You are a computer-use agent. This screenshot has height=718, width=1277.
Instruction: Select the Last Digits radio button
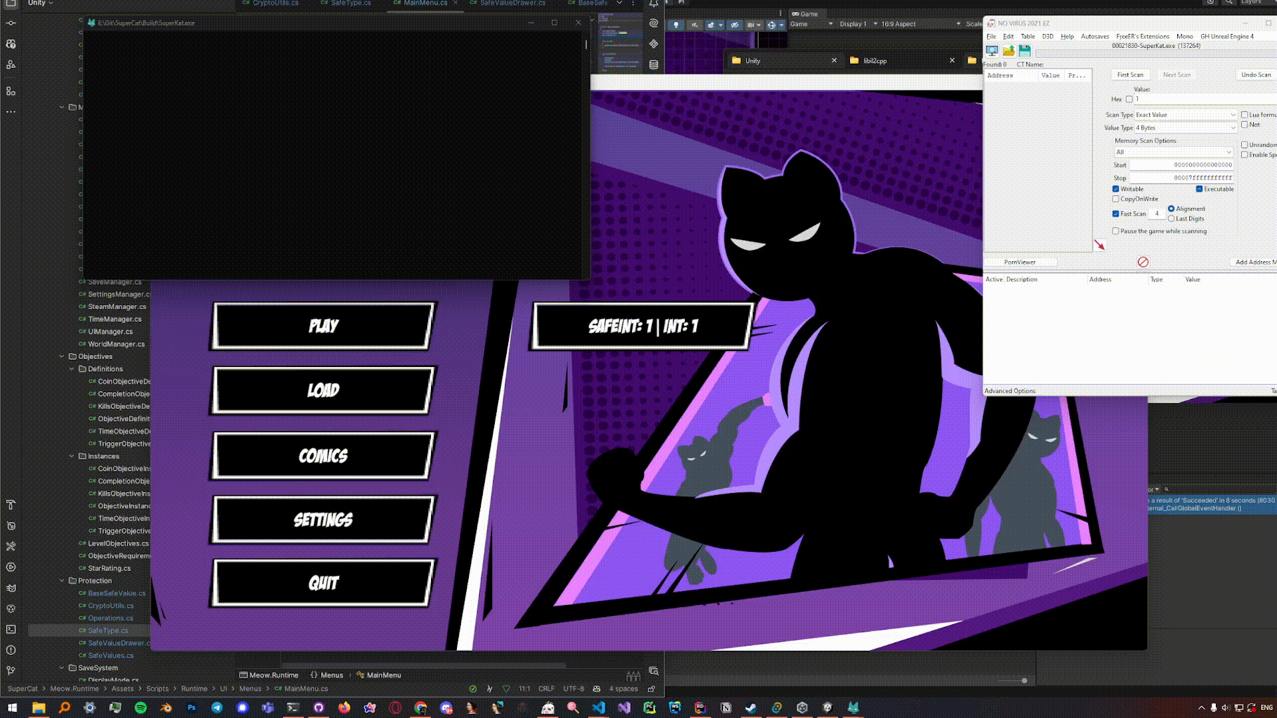pyautogui.click(x=1171, y=219)
